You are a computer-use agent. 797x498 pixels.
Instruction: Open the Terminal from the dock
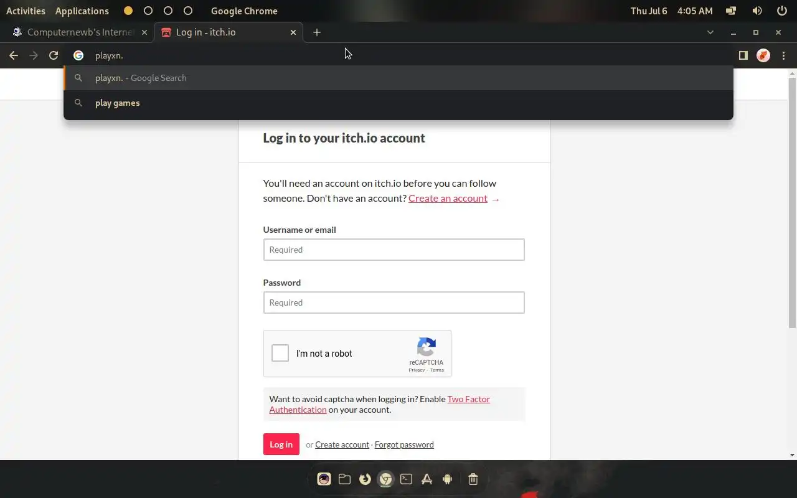point(406,479)
